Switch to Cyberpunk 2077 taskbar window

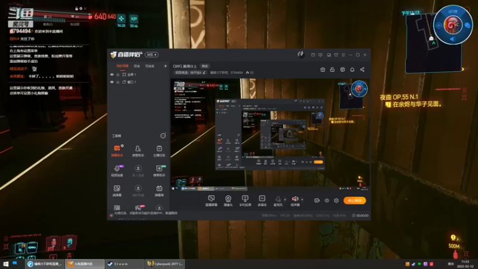click(165, 264)
